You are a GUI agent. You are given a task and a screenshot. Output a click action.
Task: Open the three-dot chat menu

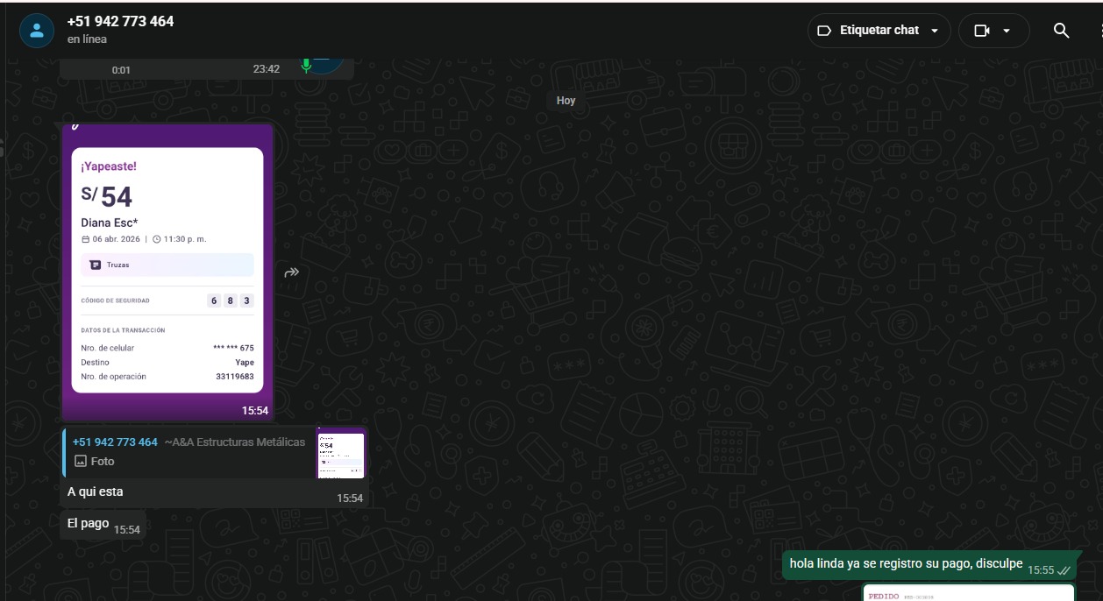[x=1099, y=31]
